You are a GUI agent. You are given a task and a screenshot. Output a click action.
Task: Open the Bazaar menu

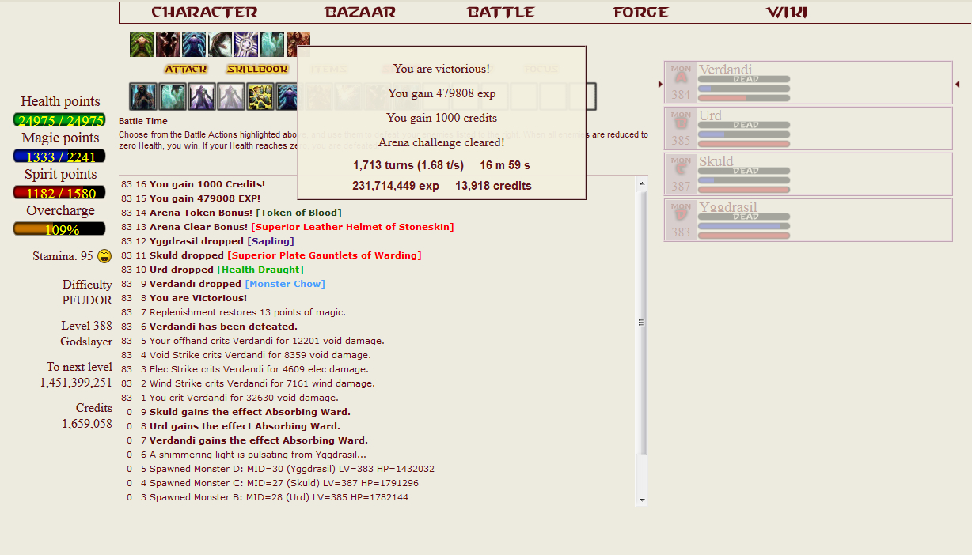click(360, 13)
